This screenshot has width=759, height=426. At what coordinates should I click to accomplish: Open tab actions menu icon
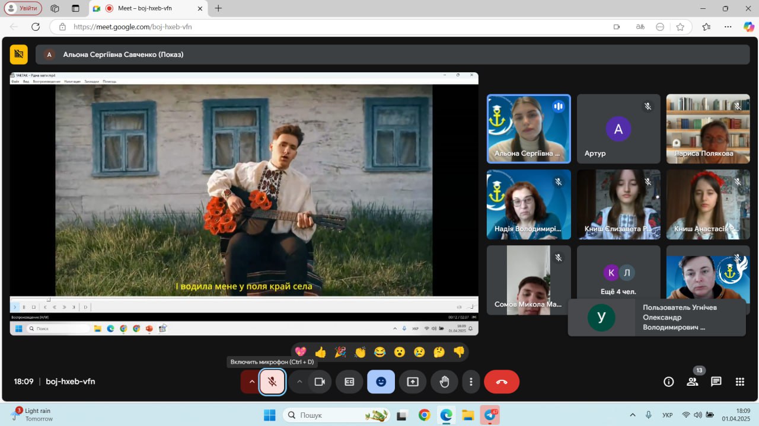click(75, 8)
